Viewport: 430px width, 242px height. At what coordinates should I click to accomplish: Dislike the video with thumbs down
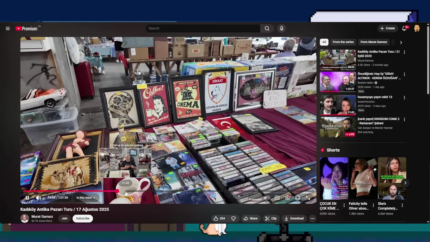click(x=233, y=218)
